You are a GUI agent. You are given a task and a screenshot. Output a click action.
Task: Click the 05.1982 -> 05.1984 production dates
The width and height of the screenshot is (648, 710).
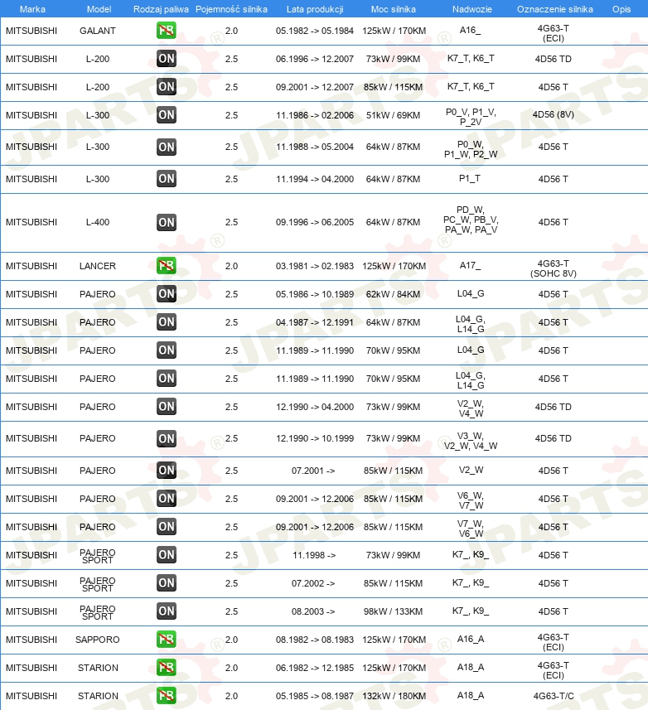click(x=315, y=31)
